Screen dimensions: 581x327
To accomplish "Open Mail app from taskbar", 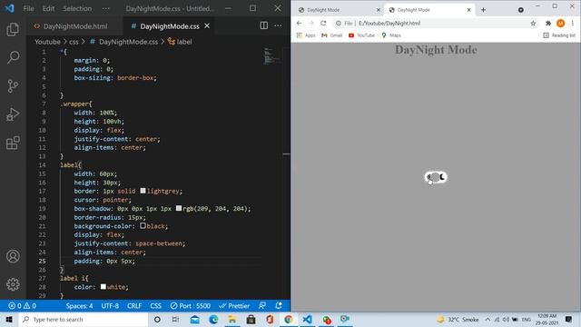I will coord(194,319).
